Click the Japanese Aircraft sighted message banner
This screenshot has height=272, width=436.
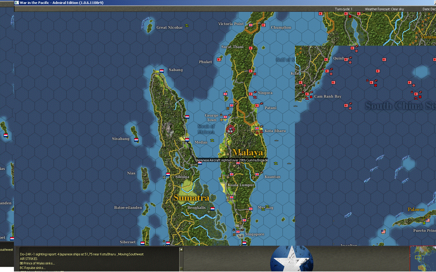pyautogui.click(x=232, y=160)
